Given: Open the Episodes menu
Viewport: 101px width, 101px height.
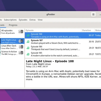Looking at the screenshot, I should point(23,20).
